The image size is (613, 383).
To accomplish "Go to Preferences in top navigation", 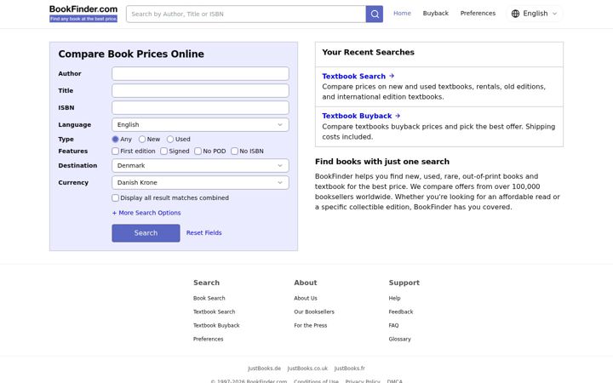I will pos(478,14).
